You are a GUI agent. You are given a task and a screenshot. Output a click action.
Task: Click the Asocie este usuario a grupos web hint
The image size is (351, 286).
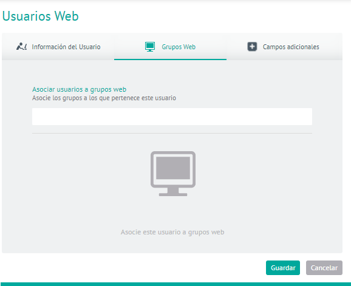172,232
